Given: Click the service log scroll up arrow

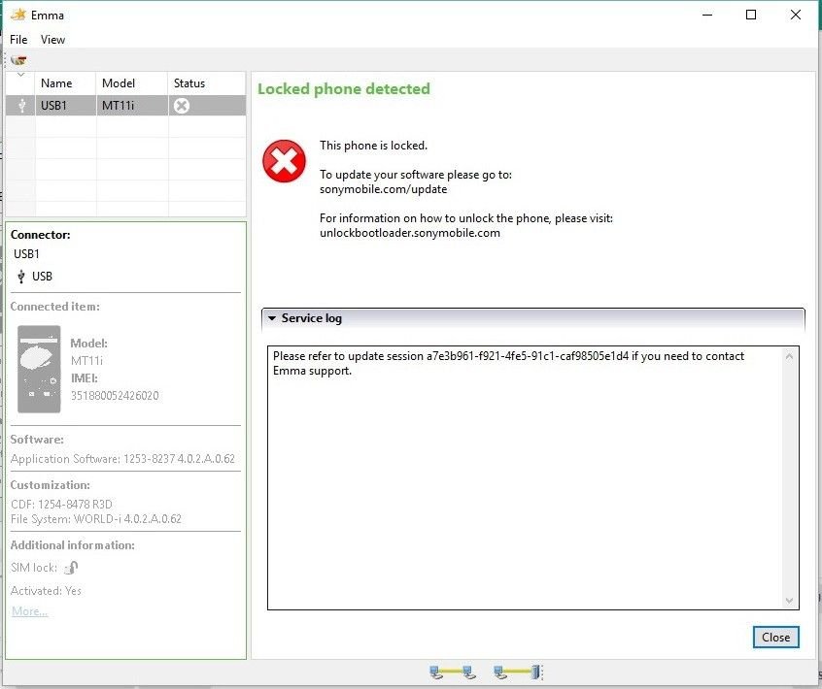Looking at the screenshot, I should point(790,356).
